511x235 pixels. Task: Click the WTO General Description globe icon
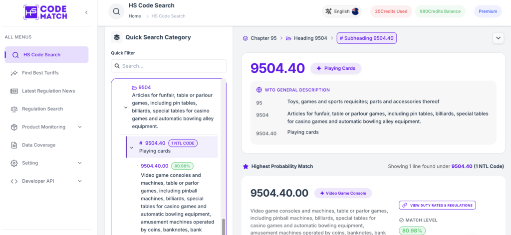click(259, 90)
